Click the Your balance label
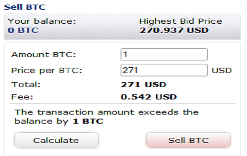 [x=42, y=21]
